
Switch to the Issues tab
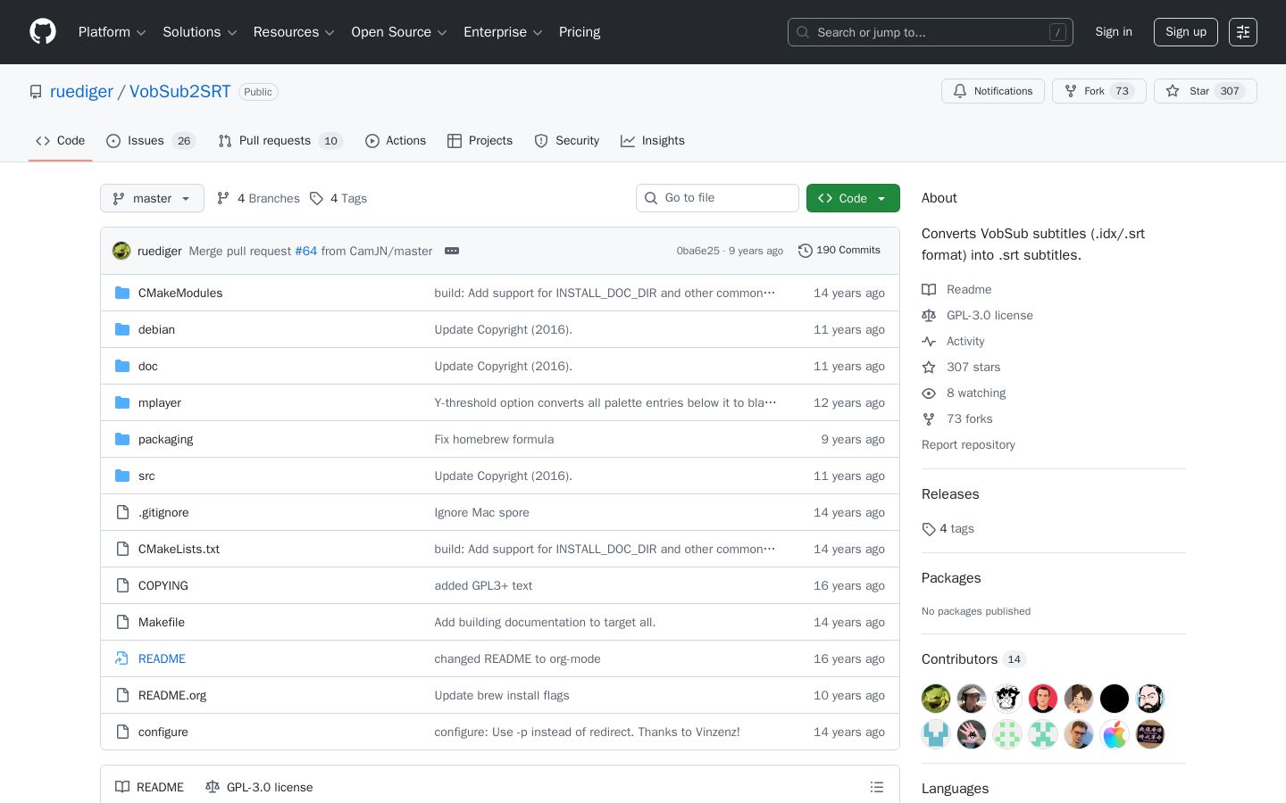150,141
